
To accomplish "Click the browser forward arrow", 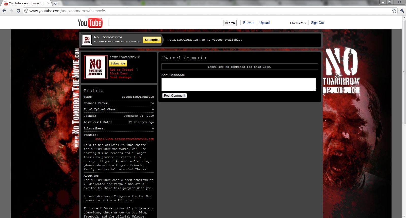I will tap(11, 11).
